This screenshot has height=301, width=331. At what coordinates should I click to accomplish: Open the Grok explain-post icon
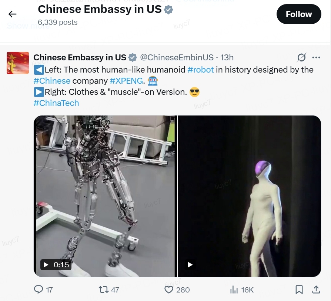[301, 57]
